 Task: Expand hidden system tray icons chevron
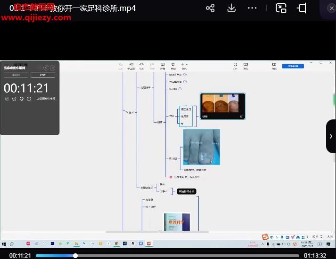click(262, 244)
